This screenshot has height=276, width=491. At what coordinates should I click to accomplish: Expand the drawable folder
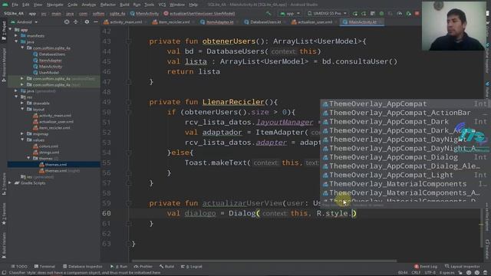pyautogui.click(x=22, y=103)
